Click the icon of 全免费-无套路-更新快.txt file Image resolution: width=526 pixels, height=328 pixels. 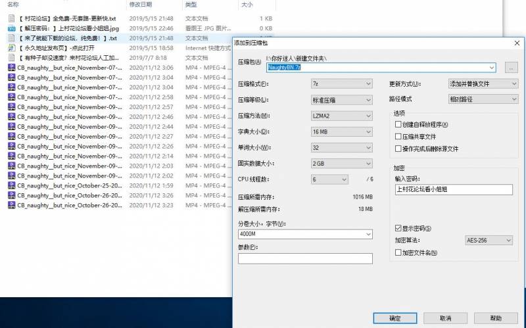11,18
